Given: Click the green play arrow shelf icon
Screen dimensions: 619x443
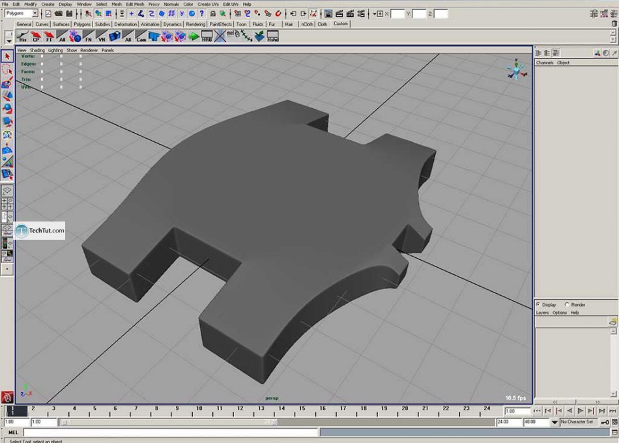Looking at the screenshot, I should 194,36.
